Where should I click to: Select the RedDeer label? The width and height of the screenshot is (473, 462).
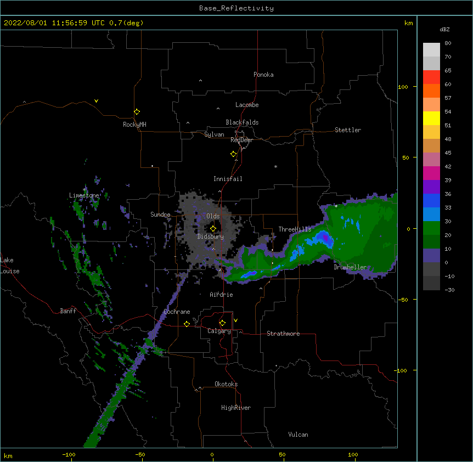(x=241, y=140)
